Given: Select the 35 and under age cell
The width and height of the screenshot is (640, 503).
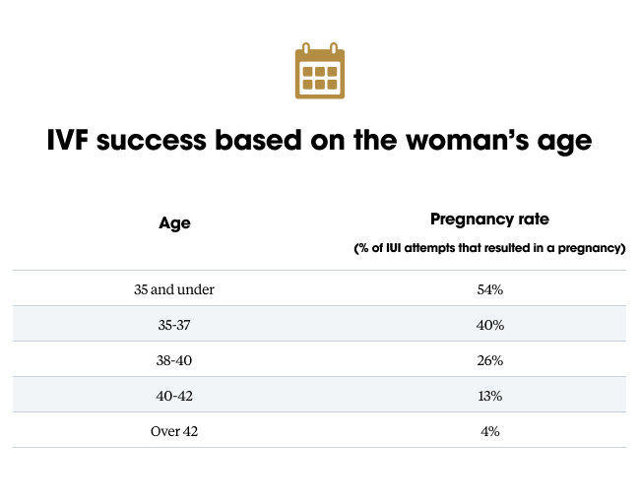Looking at the screenshot, I should tap(174, 289).
